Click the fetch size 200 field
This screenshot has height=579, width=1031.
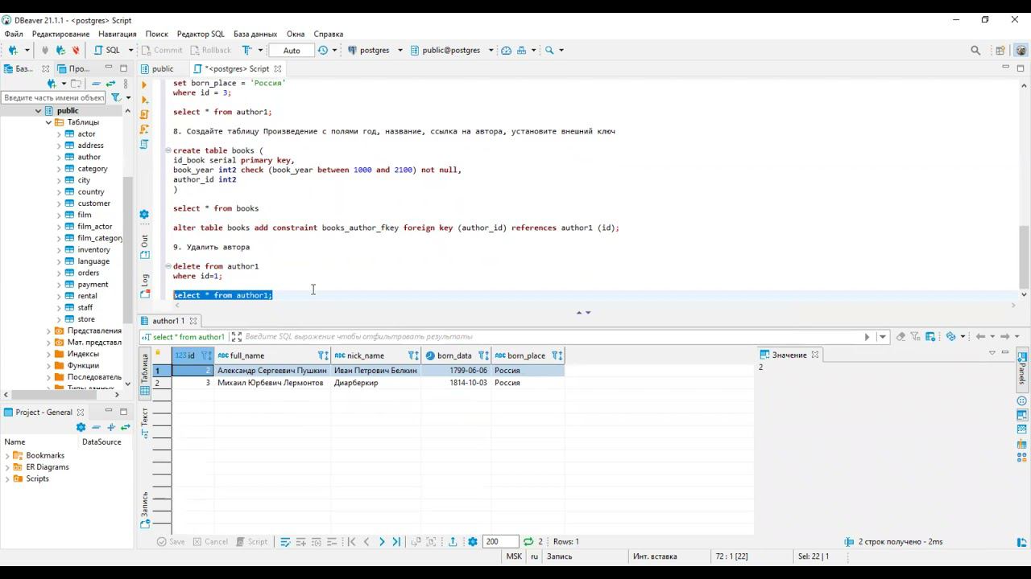click(x=499, y=542)
